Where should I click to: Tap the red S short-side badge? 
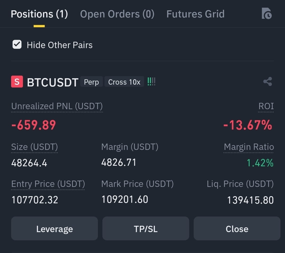pyautogui.click(x=17, y=82)
